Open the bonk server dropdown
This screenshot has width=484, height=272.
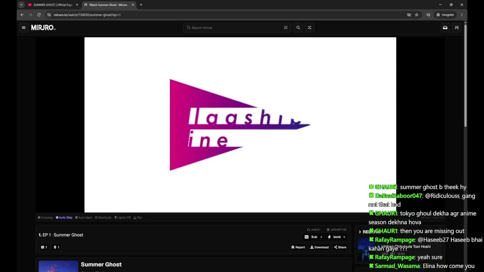pos(337,237)
